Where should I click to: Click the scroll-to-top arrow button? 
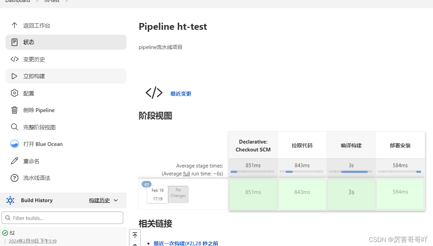(x=135, y=235)
